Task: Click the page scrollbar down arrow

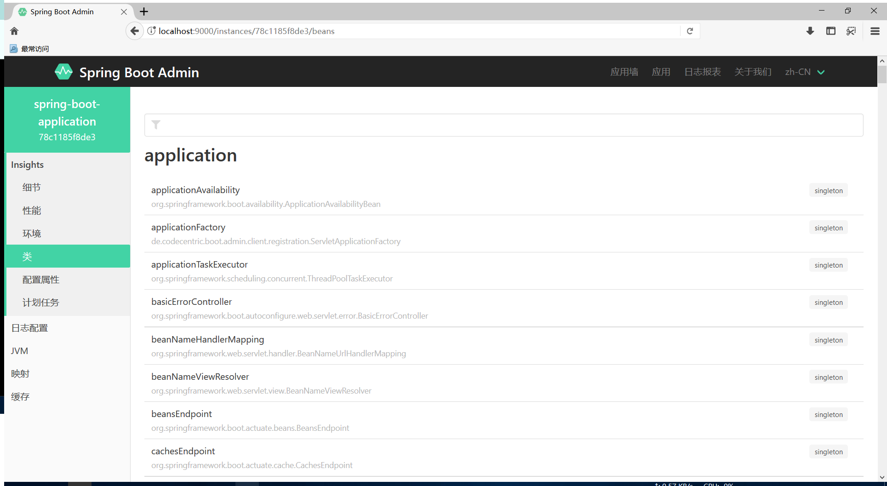Action: pos(882,477)
